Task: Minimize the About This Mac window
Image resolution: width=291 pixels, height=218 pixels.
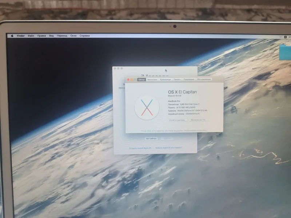Action: pyautogui.click(x=132, y=80)
